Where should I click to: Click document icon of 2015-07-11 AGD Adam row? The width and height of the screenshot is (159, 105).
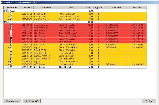[x=11, y=67]
